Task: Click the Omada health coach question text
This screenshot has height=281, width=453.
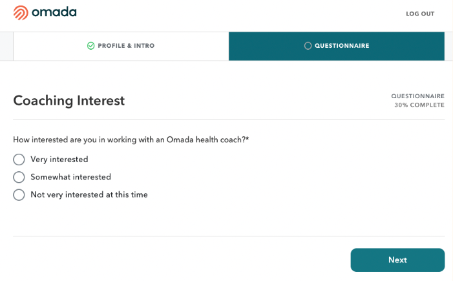Action: pyautogui.click(x=129, y=140)
